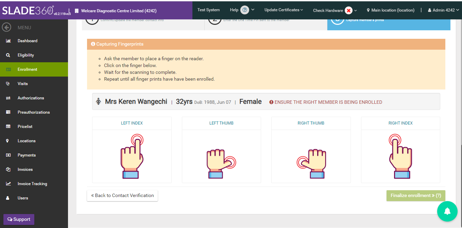
Task: Click Main location (location) link
Action: (x=393, y=10)
